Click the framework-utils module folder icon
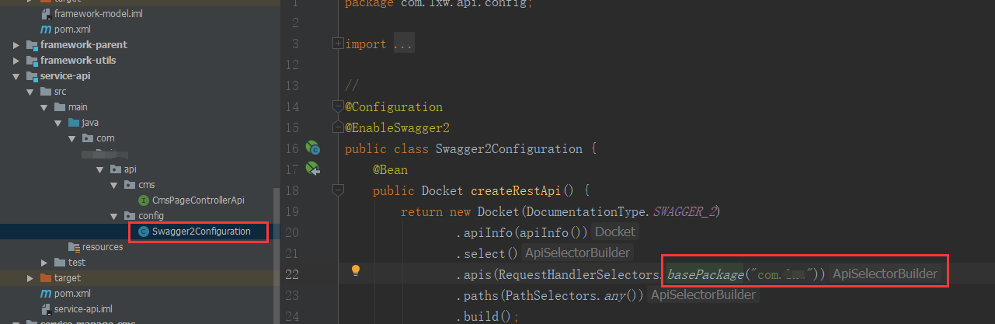This screenshot has height=324, width=995. pos(32,60)
